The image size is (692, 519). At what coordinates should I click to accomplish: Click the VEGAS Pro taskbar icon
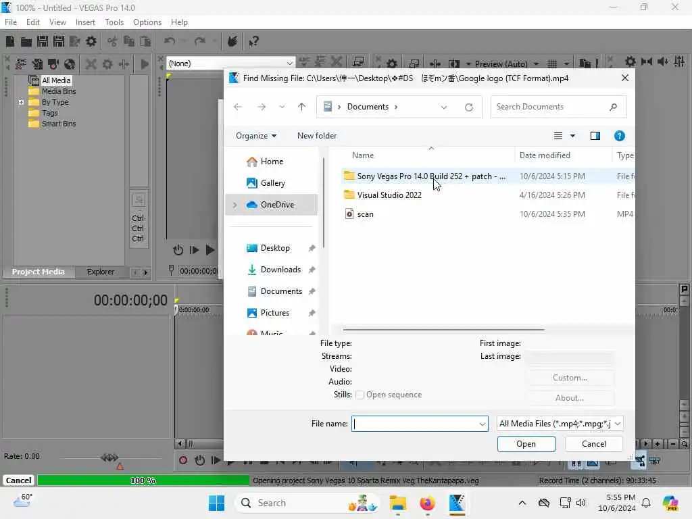pyautogui.click(x=457, y=503)
